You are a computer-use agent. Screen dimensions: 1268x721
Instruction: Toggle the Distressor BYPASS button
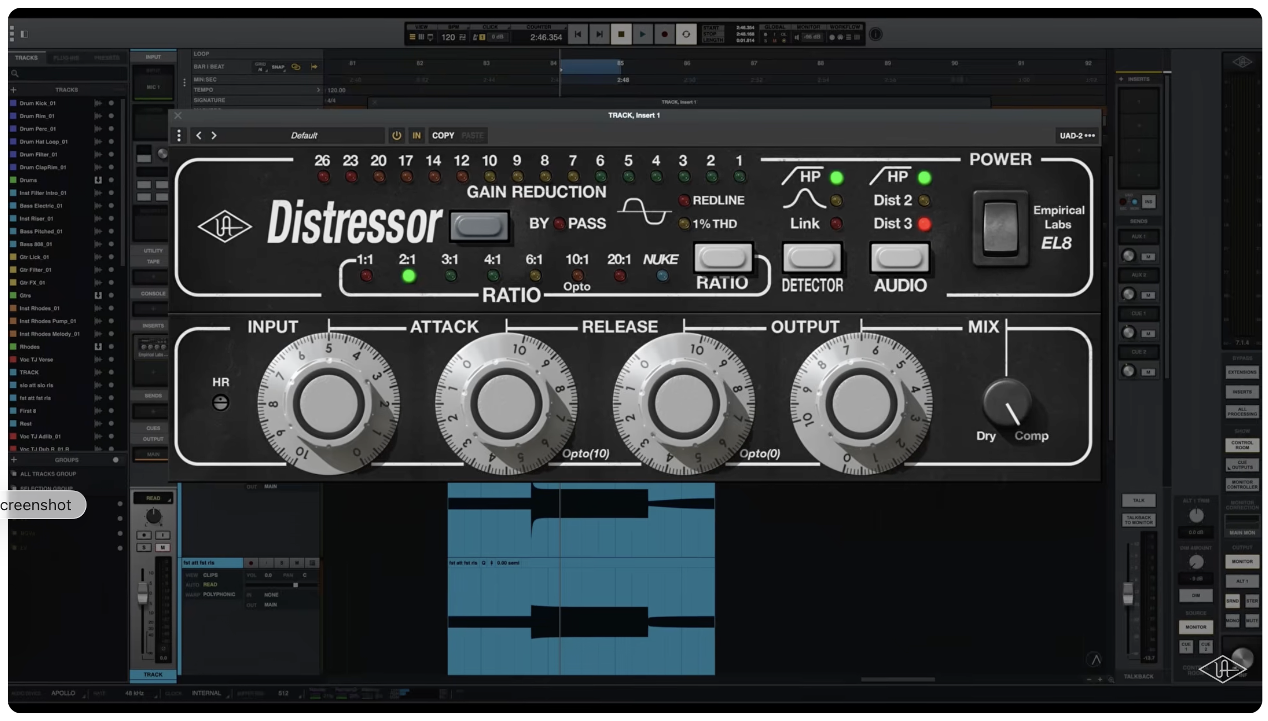[479, 226]
